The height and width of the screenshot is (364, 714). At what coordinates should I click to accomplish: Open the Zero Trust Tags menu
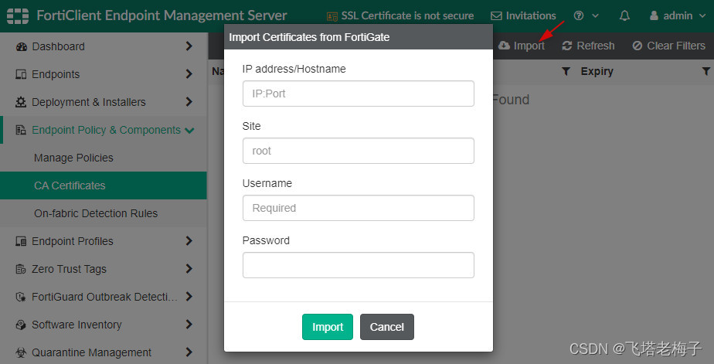pos(104,269)
